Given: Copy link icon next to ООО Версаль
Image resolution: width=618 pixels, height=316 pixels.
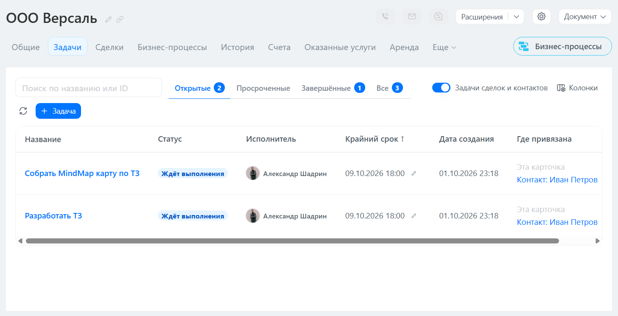Looking at the screenshot, I should point(120,19).
